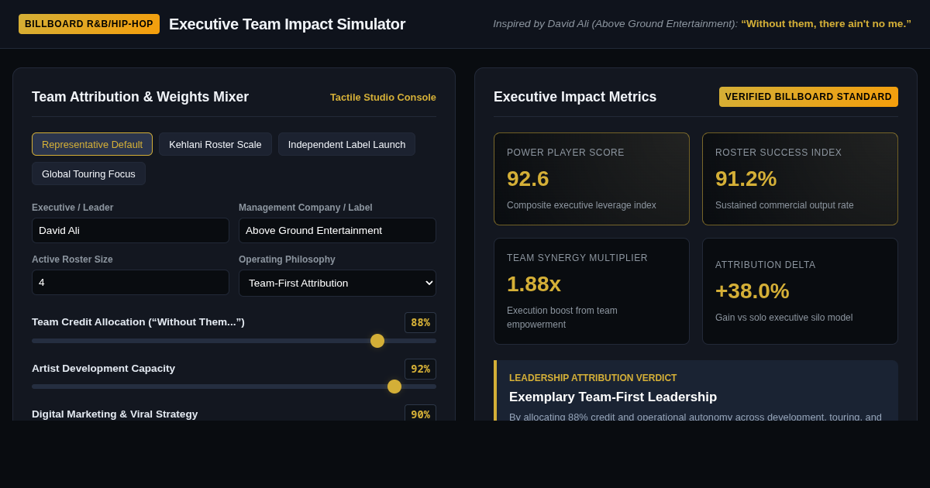Screen dimensions: 930x488
Task: Click the 88% Team Credit value badge
Action: (420, 322)
